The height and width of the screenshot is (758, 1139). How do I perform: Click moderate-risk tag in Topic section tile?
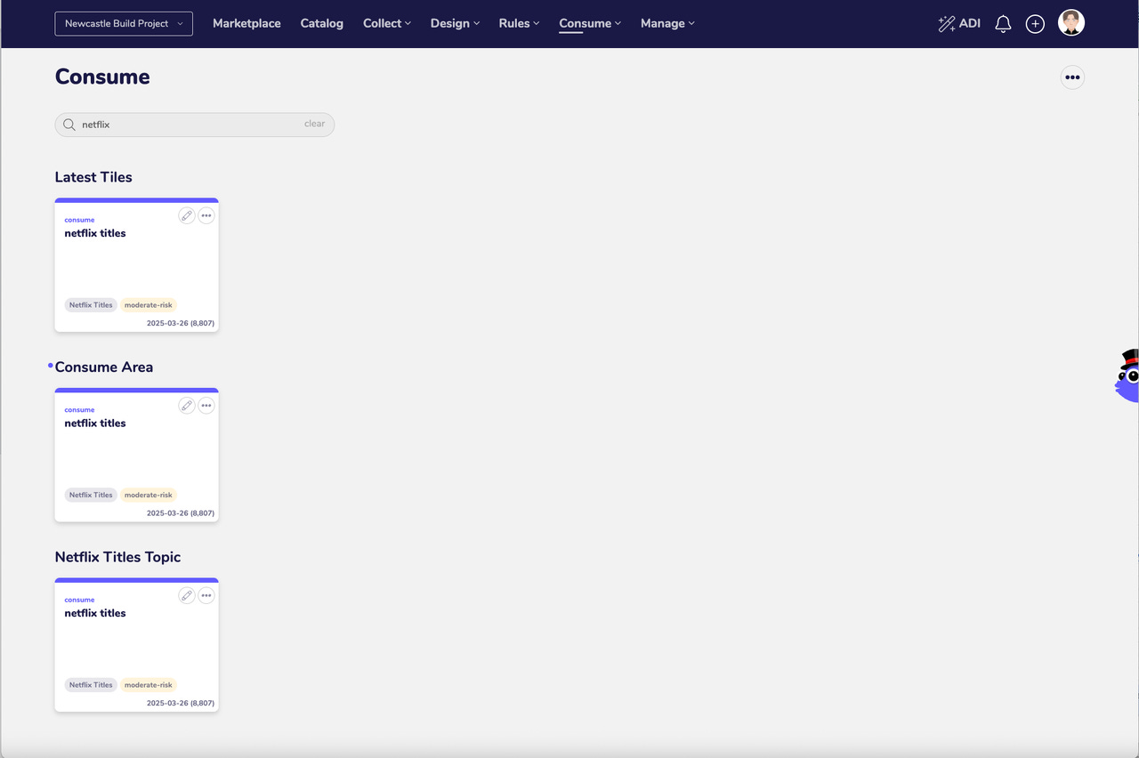coord(149,685)
